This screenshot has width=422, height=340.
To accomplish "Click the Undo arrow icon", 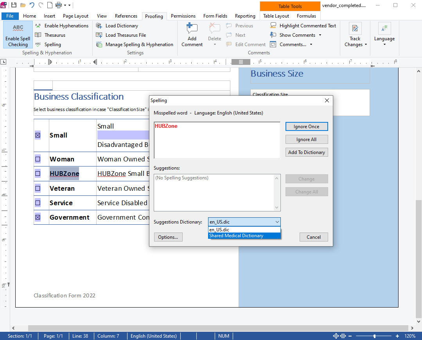I will click(x=32, y=5).
